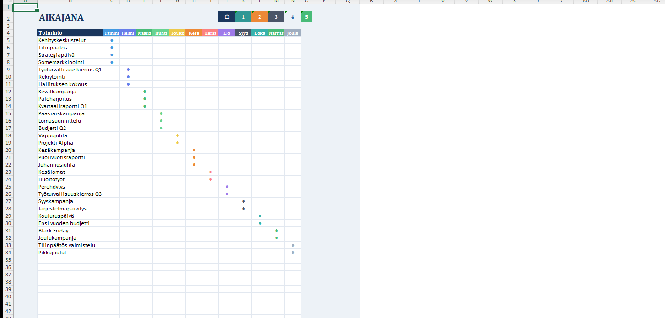The image size is (665, 318).
Task: Select the Toiminto header cell
Action: [70, 33]
